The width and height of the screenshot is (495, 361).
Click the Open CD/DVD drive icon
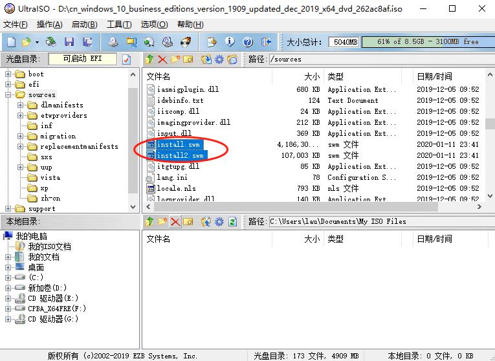[x=50, y=41]
